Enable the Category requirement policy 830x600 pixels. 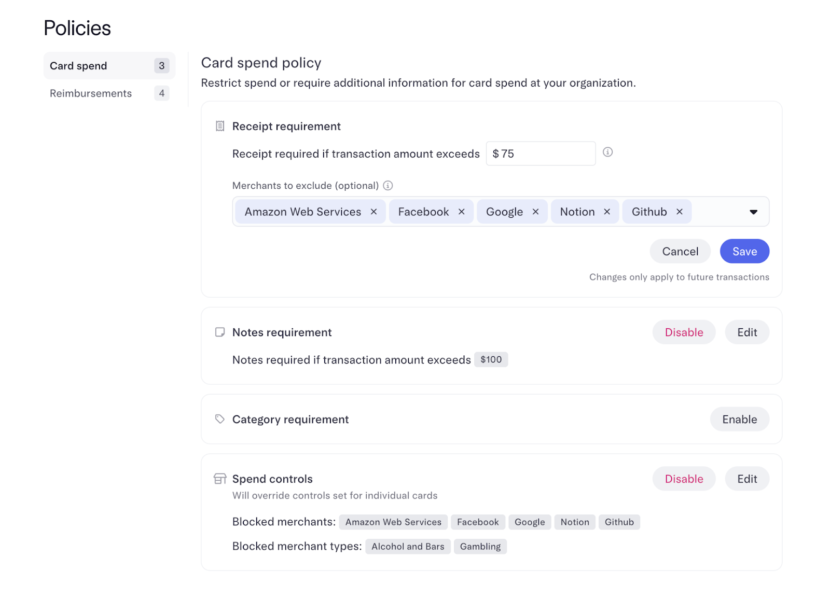(x=740, y=419)
